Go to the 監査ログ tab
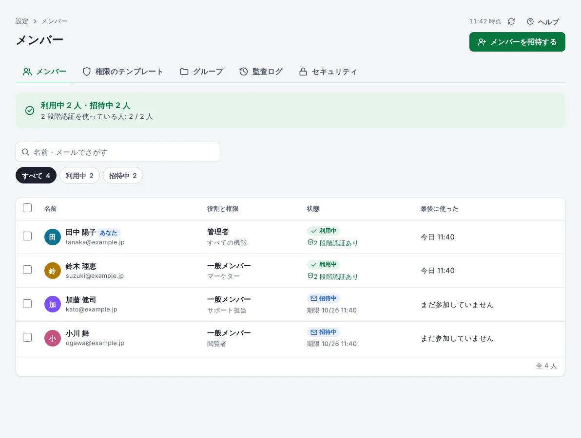 click(x=261, y=72)
